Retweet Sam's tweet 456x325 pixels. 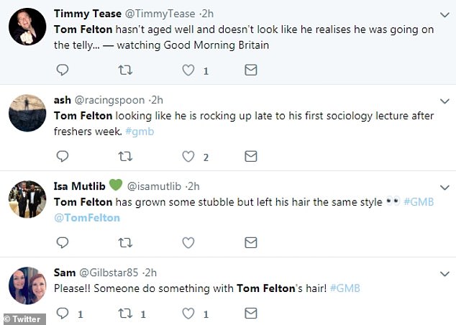pos(125,313)
